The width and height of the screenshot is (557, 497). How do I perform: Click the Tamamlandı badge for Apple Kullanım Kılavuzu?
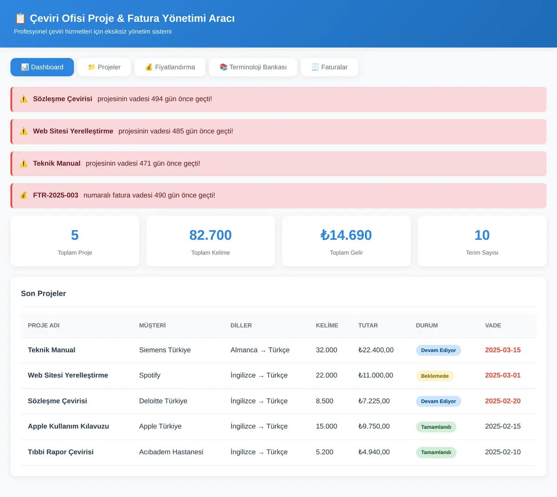click(436, 427)
